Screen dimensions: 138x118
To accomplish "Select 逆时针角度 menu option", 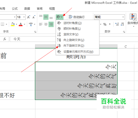I will [x=78, y=23].
